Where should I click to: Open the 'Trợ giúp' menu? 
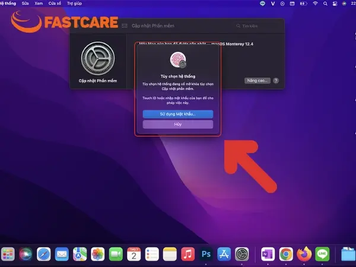(75, 4)
